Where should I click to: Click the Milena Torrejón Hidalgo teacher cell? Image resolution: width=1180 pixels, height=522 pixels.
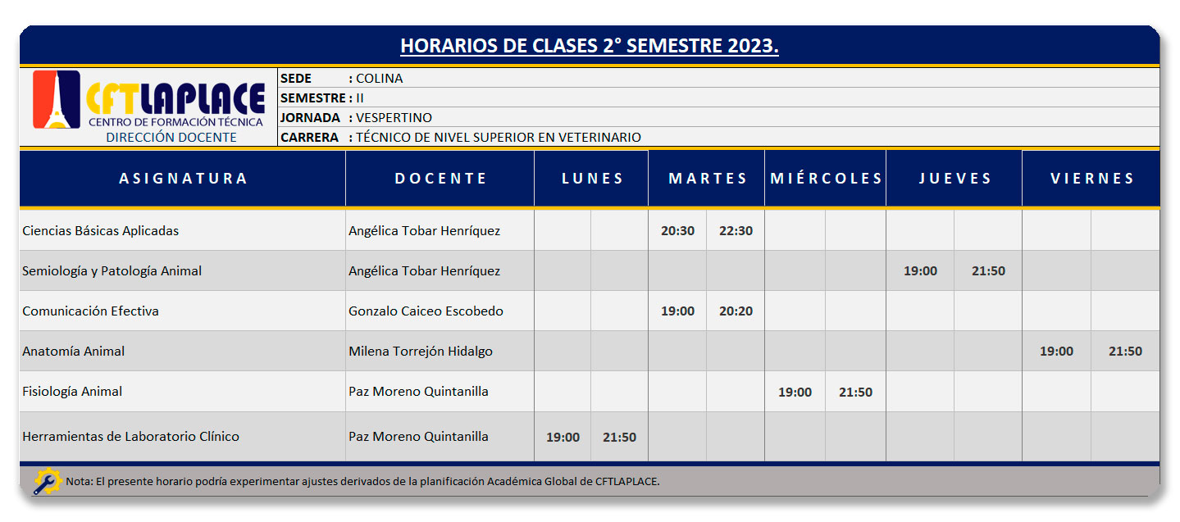[x=440, y=352]
